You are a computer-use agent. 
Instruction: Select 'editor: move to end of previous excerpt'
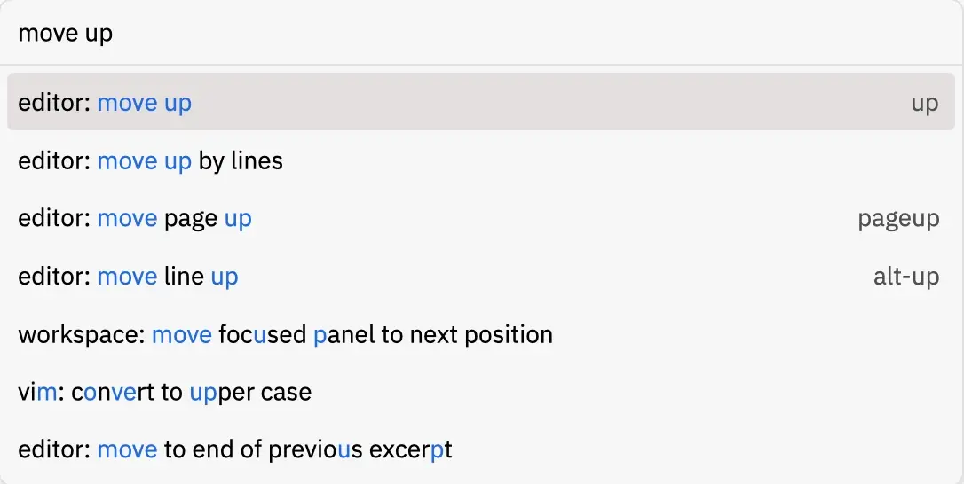tap(481, 449)
